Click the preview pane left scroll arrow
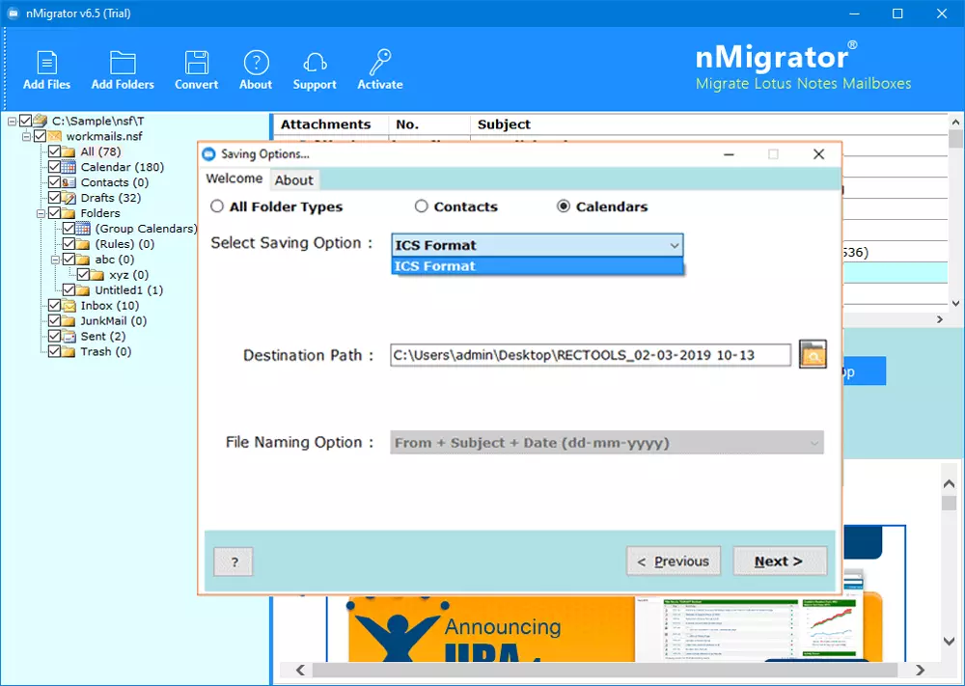Image resolution: width=965 pixels, height=686 pixels. coord(300,670)
